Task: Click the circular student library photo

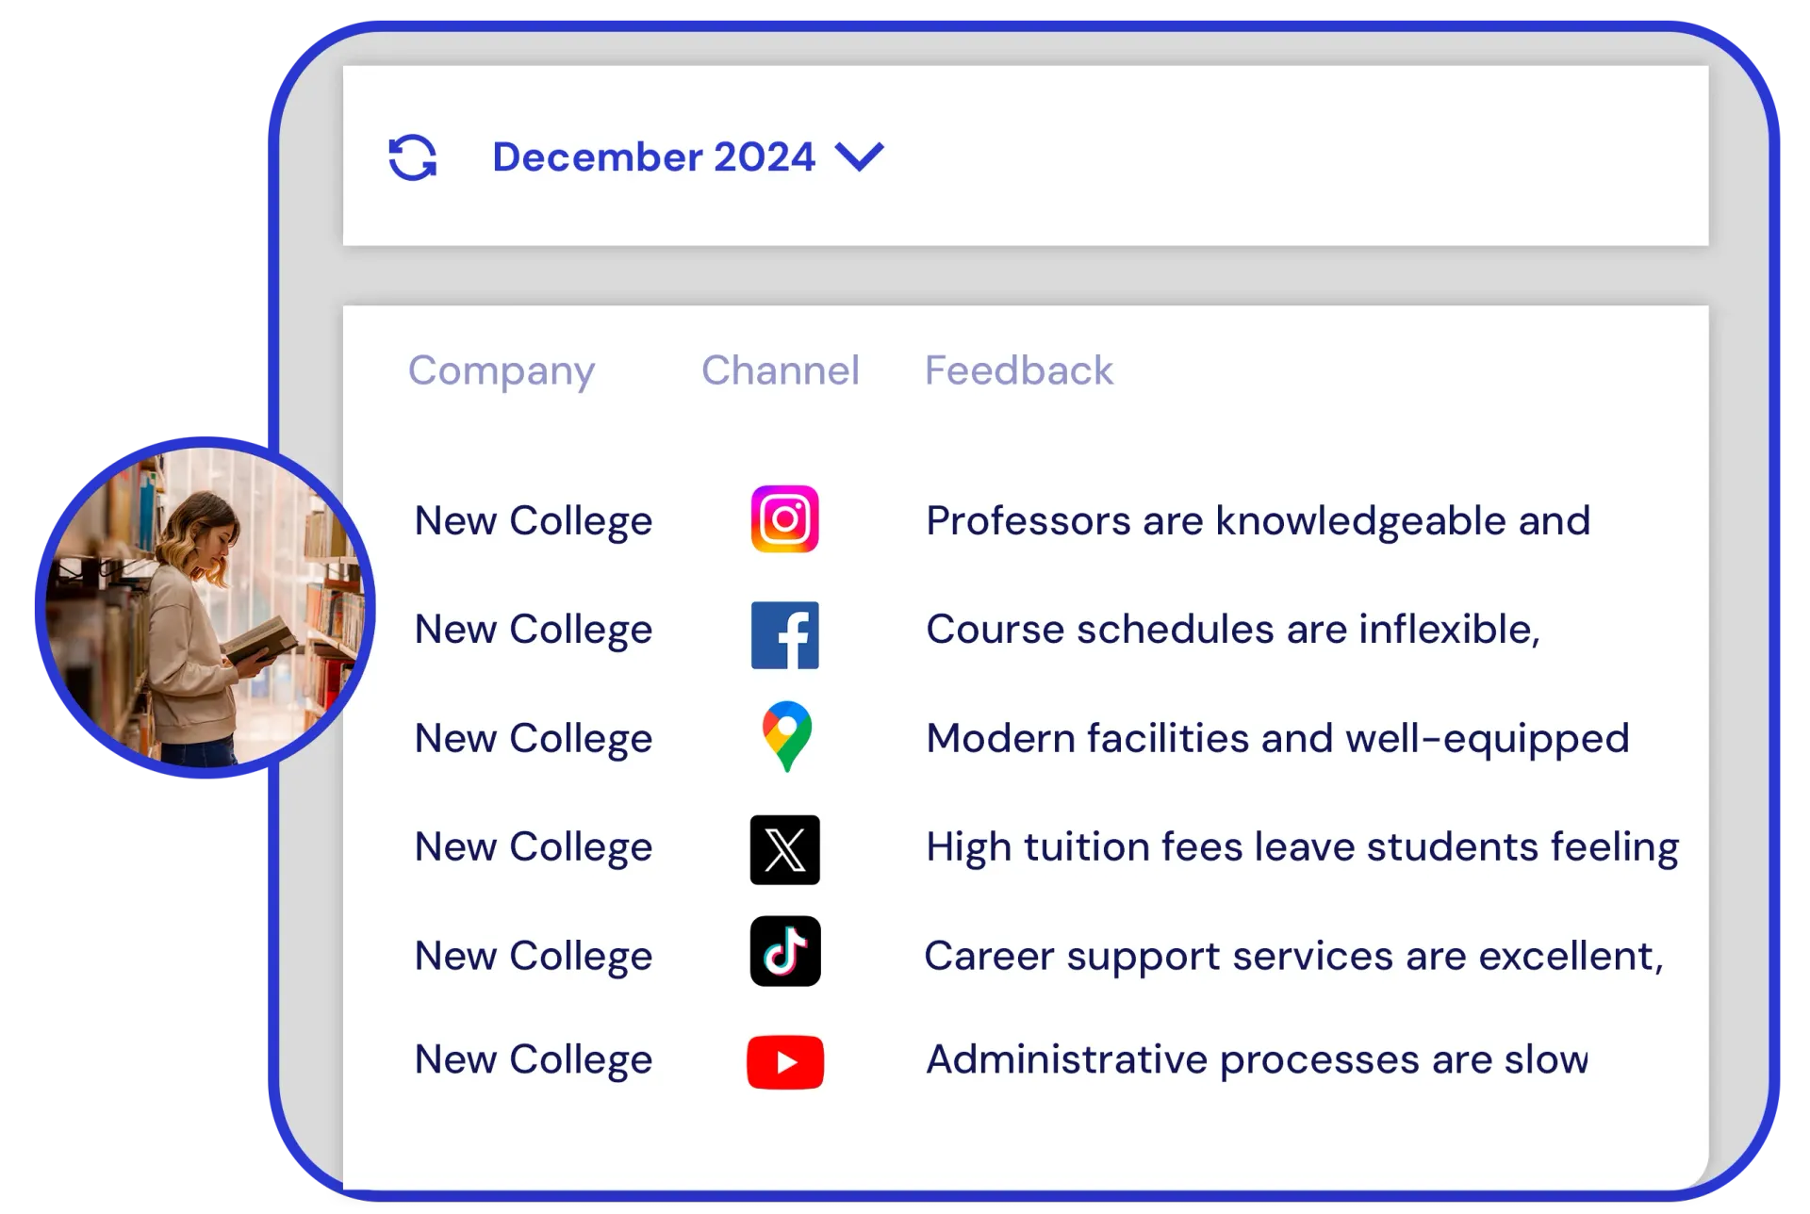Action: coord(206,607)
